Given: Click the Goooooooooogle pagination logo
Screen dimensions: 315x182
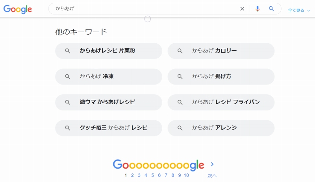Looking at the screenshot, I should [159, 165].
